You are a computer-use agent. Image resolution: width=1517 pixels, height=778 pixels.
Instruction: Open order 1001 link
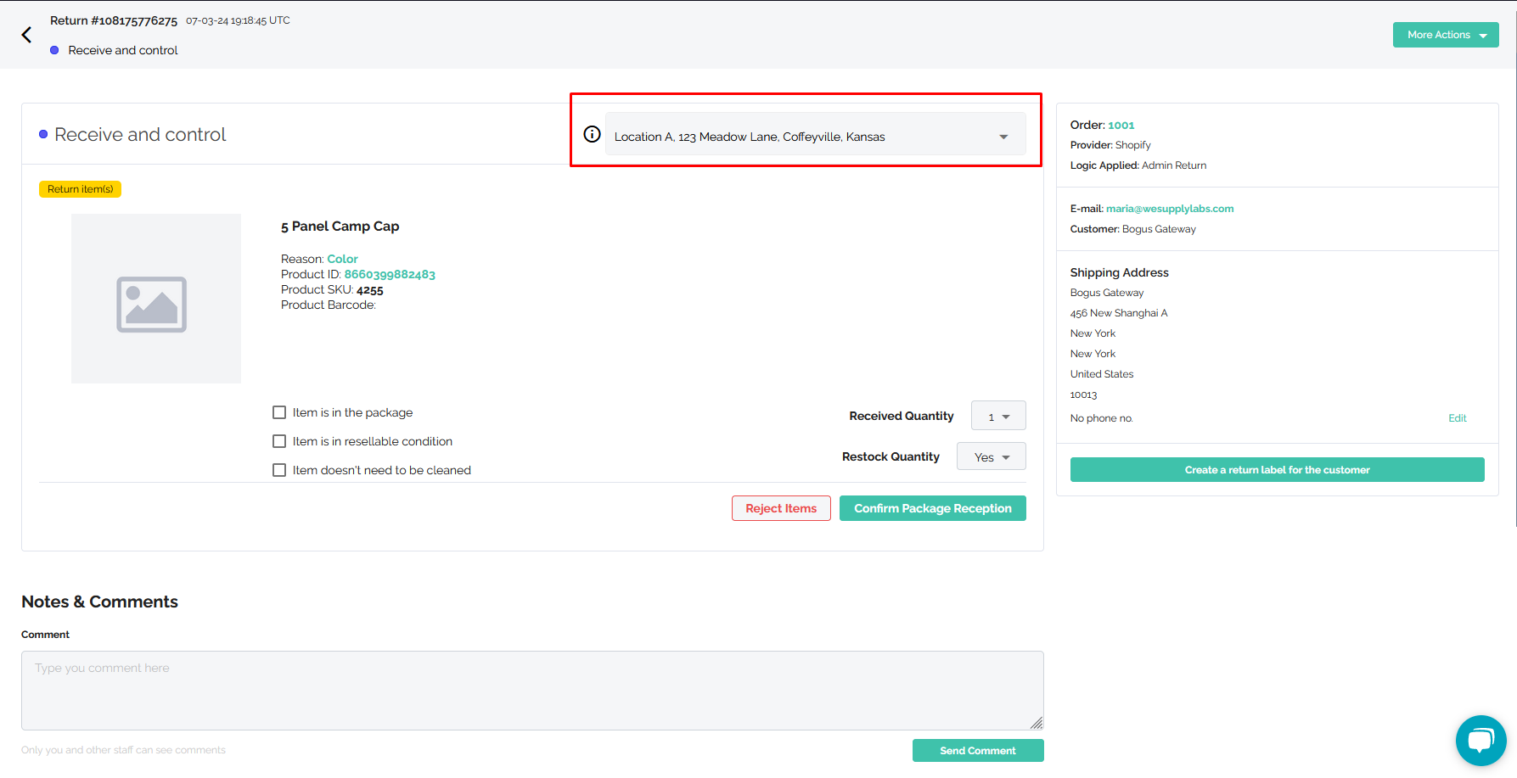(1121, 125)
